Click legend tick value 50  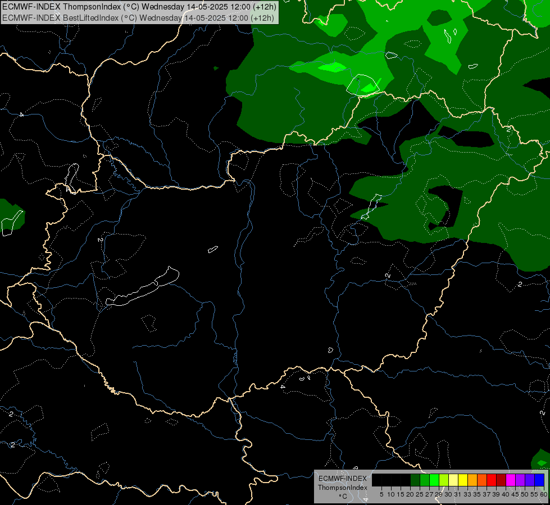click(x=524, y=494)
